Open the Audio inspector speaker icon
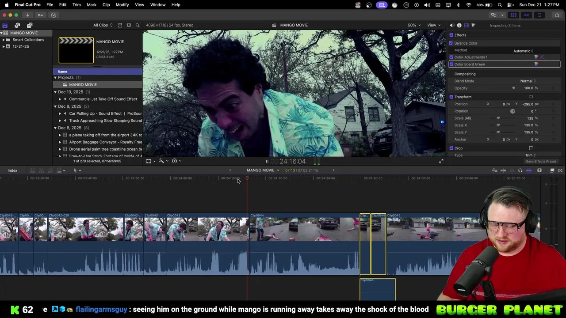This screenshot has width=566, height=318. coord(452,25)
